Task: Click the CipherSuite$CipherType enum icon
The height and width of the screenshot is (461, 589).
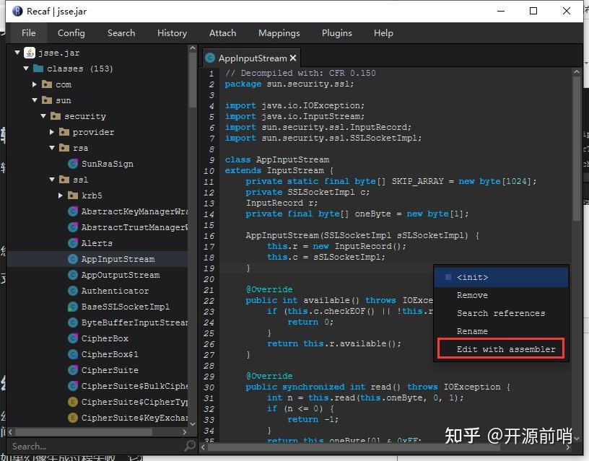Action: tap(73, 402)
